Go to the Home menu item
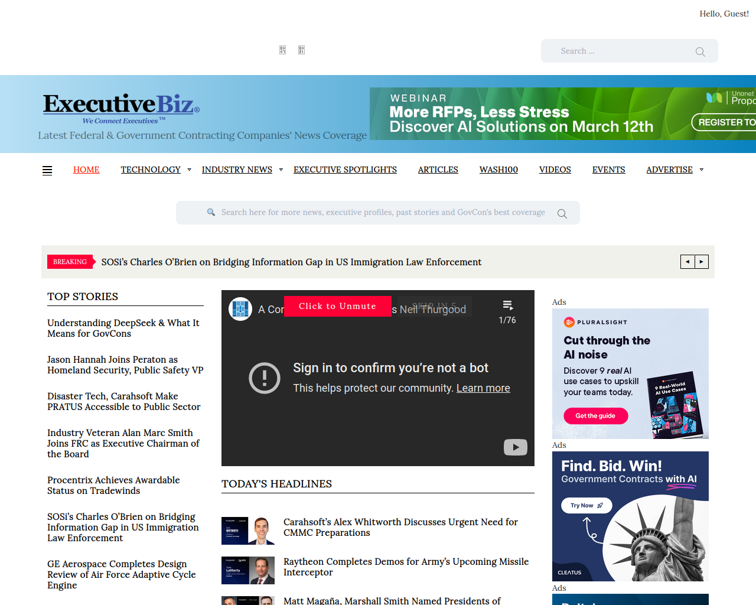The height and width of the screenshot is (605, 756). pyautogui.click(x=86, y=170)
